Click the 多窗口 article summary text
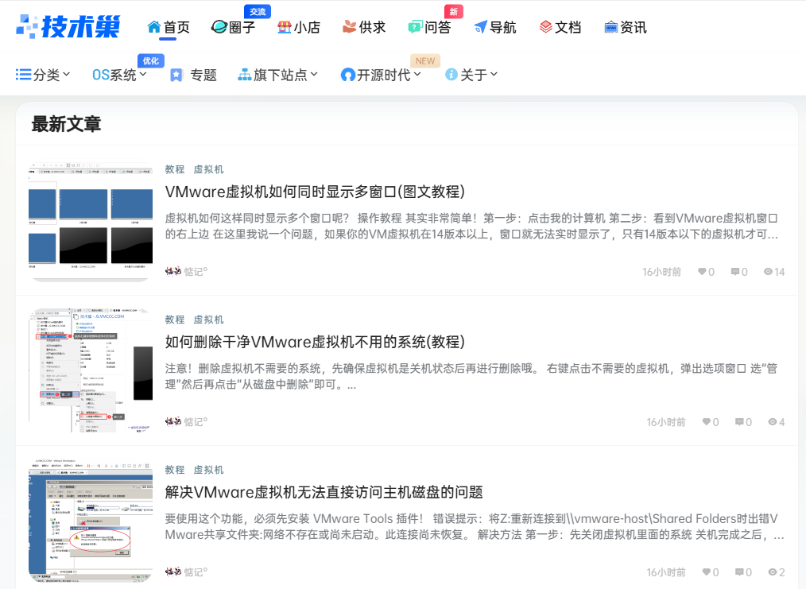 pyautogui.click(x=472, y=227)
